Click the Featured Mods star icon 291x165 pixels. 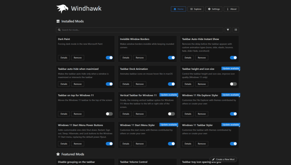[x=58, y=154]
